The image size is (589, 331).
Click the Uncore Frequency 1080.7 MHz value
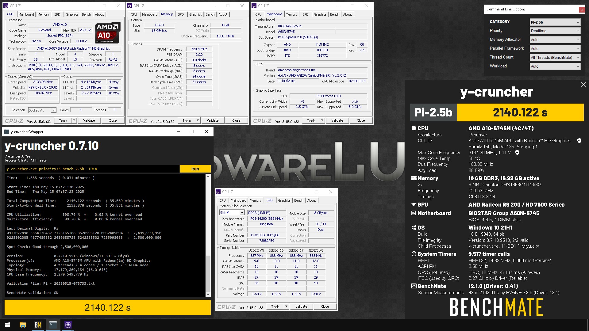tap(225, 36)
